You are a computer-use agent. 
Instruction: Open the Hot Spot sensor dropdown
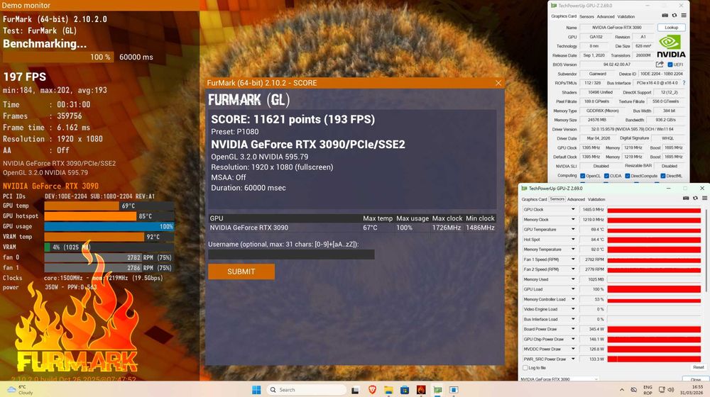pos(573,239)
